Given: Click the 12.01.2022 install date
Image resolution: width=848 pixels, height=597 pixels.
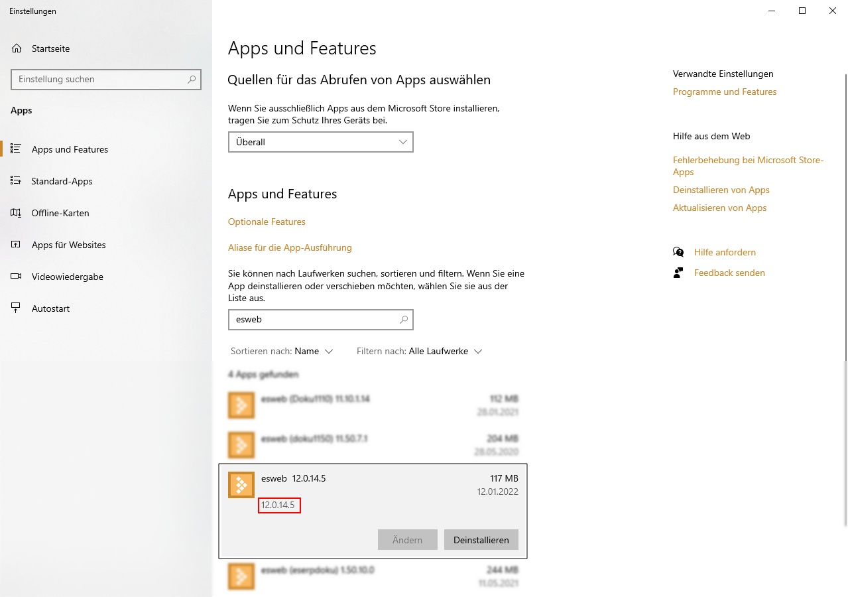Looking at the screenshot, I should [498, 492].
